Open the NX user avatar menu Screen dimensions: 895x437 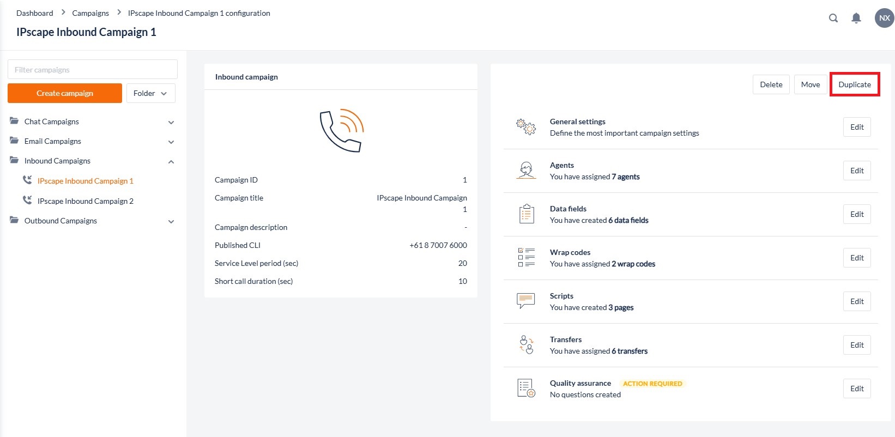[884, 18]
